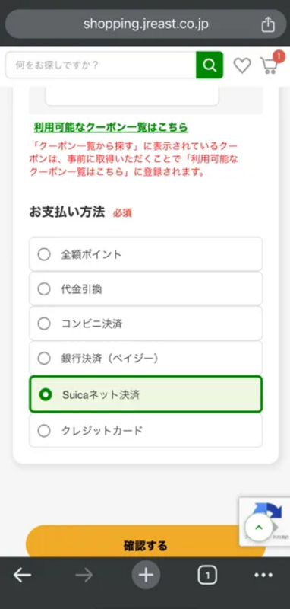This screenshot has height=609, width=290.
Task: Open the browser three-dot more menu
Action: 263,576
